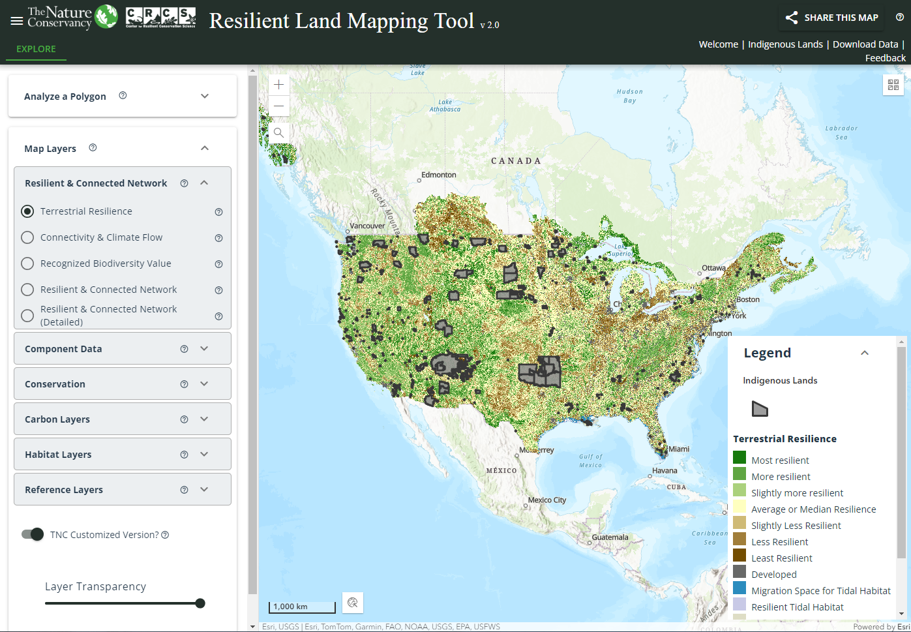Open the basemap gallery grid icon
The height and width of the screenshot is (632, 911).
click(x=893, y=85)
